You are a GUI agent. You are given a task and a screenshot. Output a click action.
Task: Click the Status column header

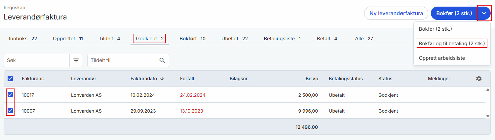click(385, 79)
